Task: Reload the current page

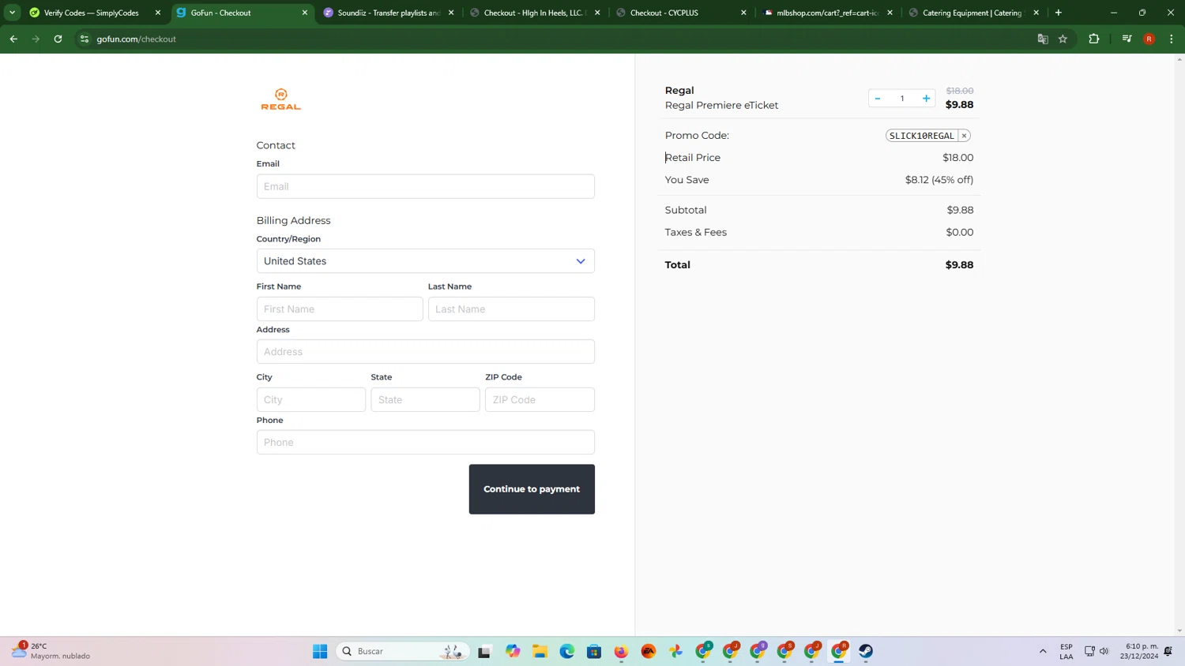Action: (58, 39)
